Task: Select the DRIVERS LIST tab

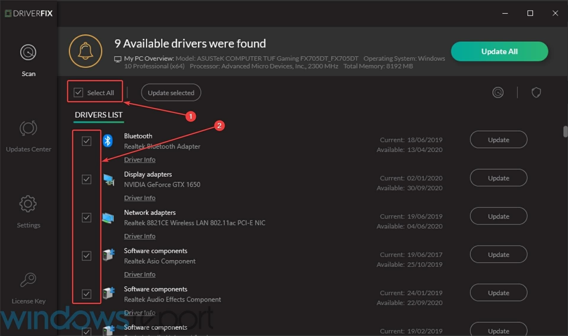Action: point(99,115)
